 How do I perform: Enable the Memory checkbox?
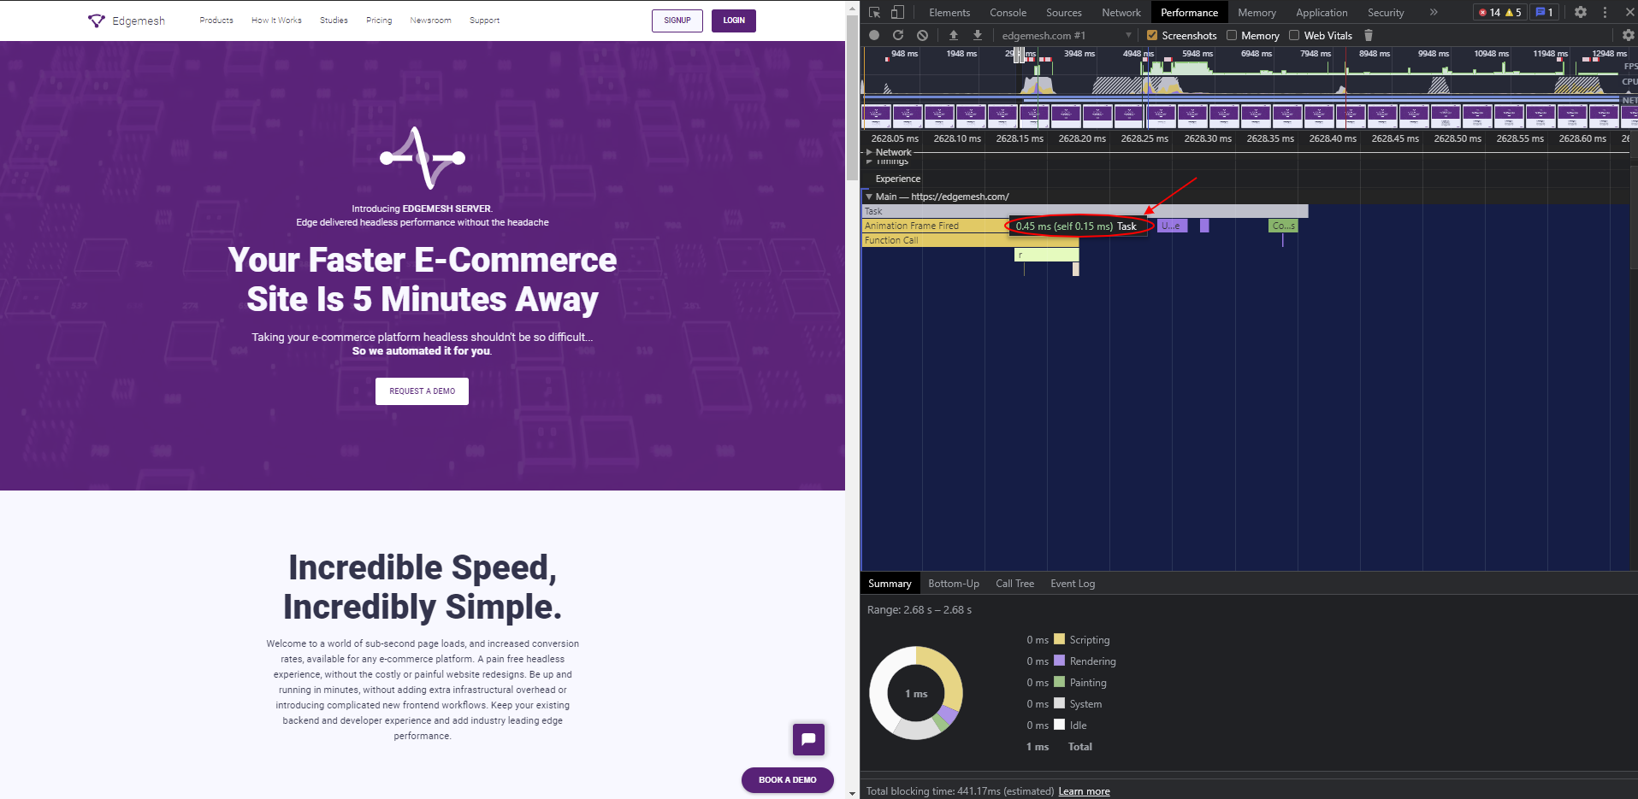coord(1232,35)
